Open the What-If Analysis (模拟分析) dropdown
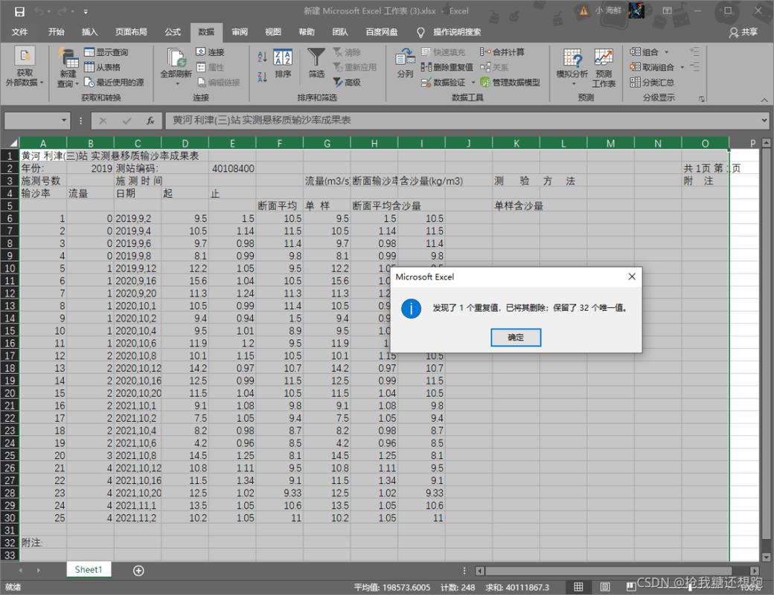 tap(572, 67)
